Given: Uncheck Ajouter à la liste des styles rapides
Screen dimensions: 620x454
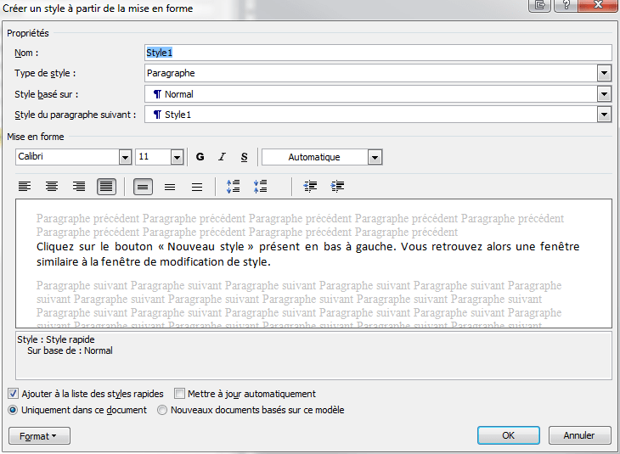Looking at the screenshot, I should pos(13,394).
